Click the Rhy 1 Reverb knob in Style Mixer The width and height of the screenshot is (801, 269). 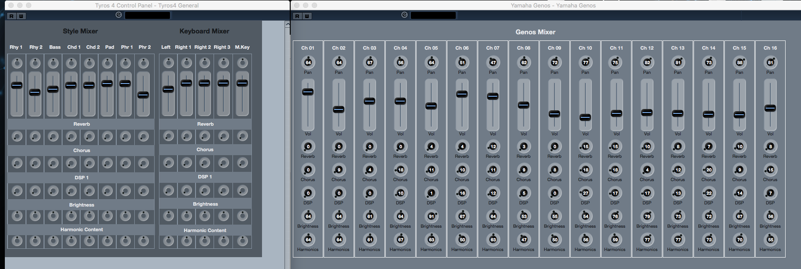click(17, 137)
